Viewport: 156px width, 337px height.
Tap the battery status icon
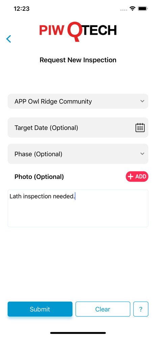point(142,9)
